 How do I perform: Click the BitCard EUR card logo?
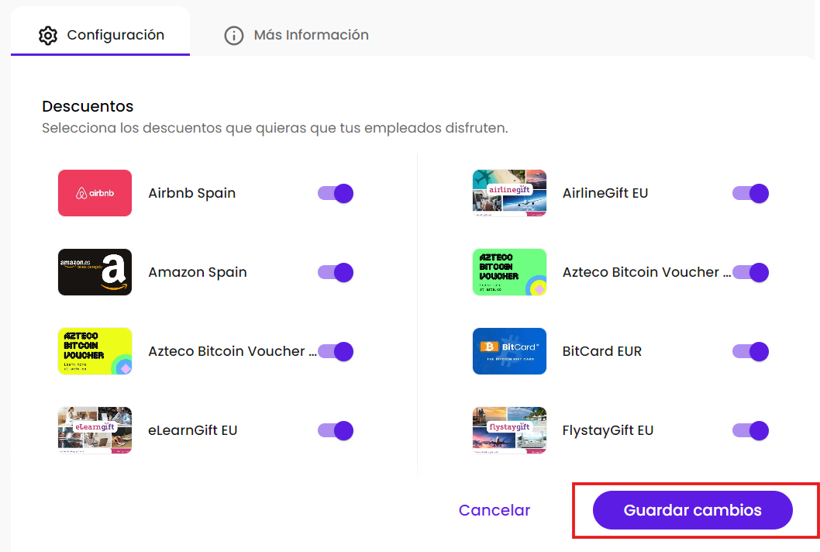(509, 351)
